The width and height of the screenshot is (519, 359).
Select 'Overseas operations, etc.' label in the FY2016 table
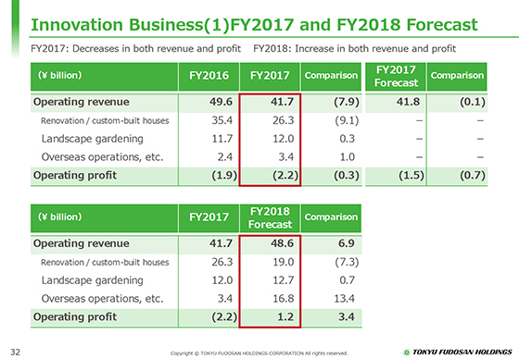pos(102,157)
